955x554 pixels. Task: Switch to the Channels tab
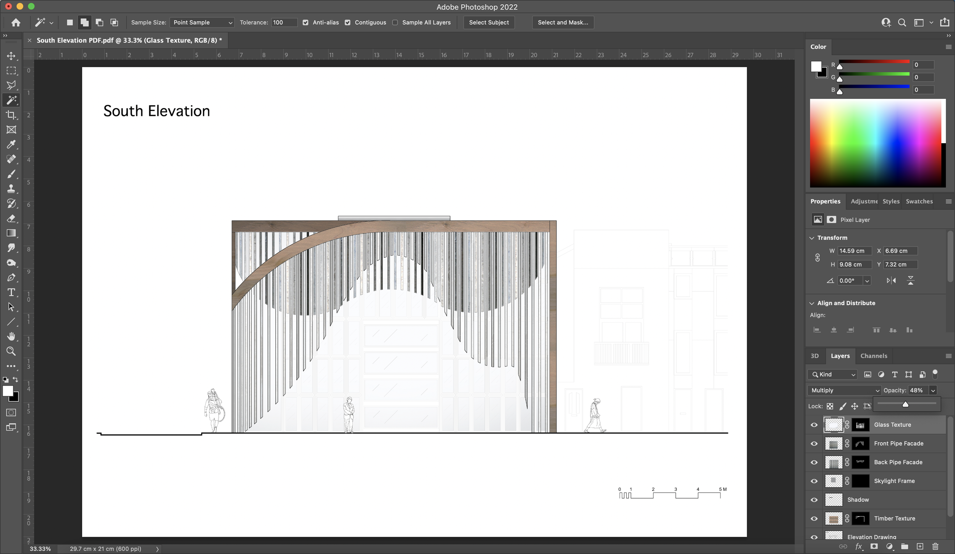[873, 355]
